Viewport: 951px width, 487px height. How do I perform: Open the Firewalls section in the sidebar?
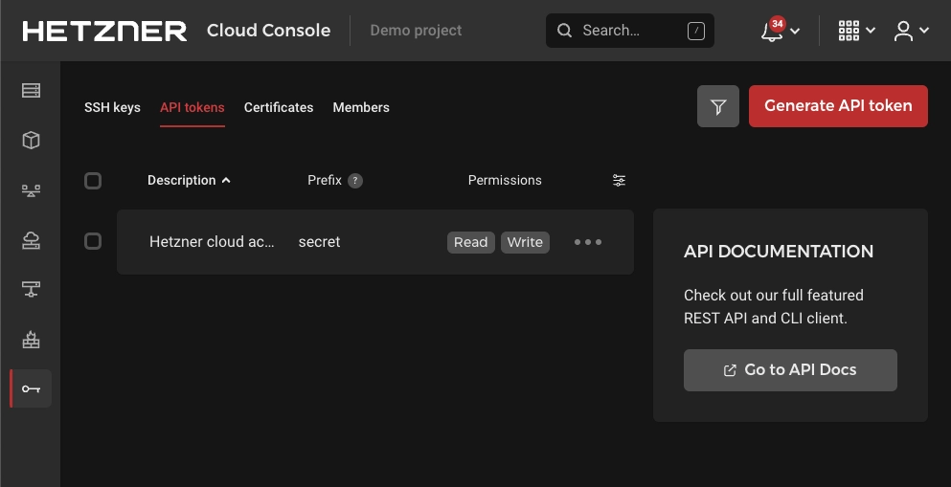click(x=31, y=340)
